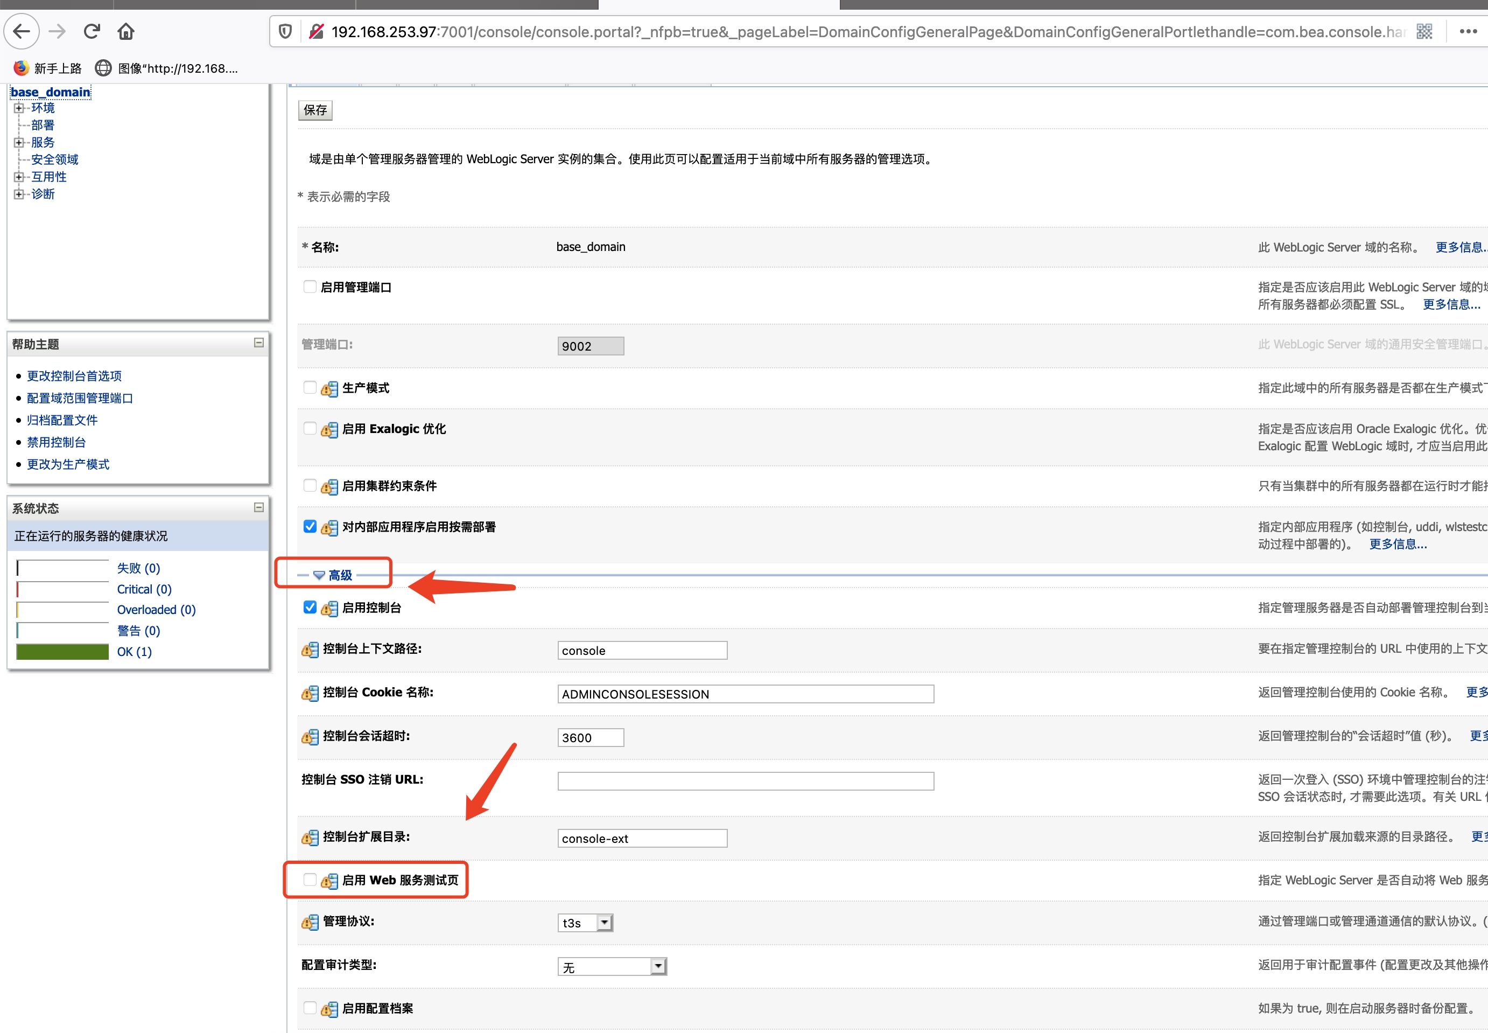Uncheck the 启用控制台 checkbox
Image resolution: width=1488 pixels, height=1033 pixels.
[x=310, y=607]
